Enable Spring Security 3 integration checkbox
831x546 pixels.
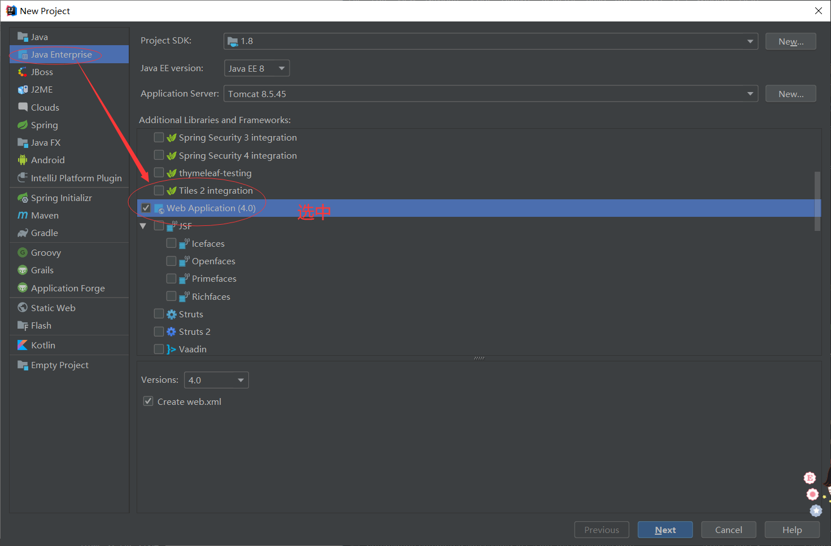click(x=159, y=137)
